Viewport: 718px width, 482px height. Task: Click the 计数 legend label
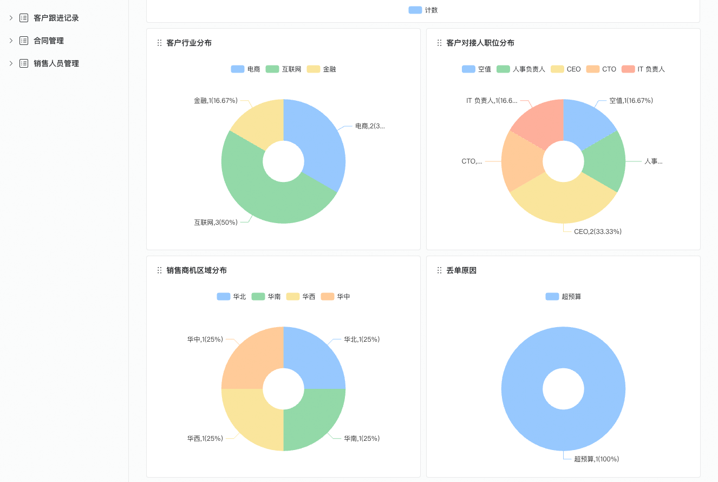(431, 10)
